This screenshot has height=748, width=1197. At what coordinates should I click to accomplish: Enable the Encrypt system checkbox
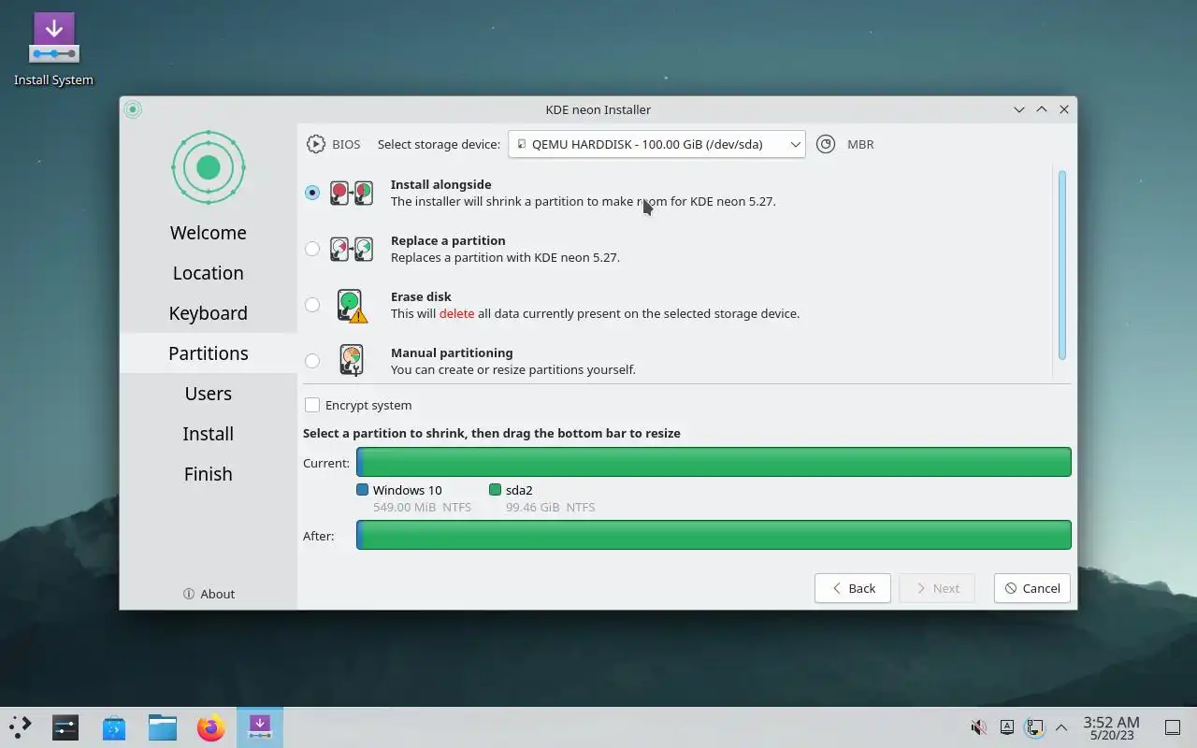point(312,405)
